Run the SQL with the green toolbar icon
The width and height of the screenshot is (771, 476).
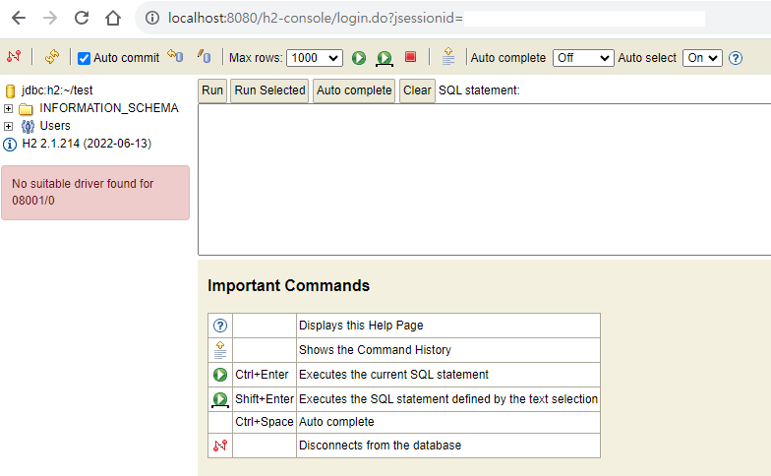click(359, 58)
